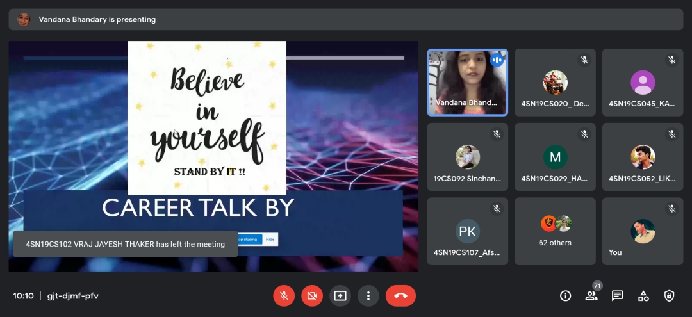Click the 'has left the meeting' notification
Image resolution: width=692 pixels, height=317 pixels.
(125, 244)
